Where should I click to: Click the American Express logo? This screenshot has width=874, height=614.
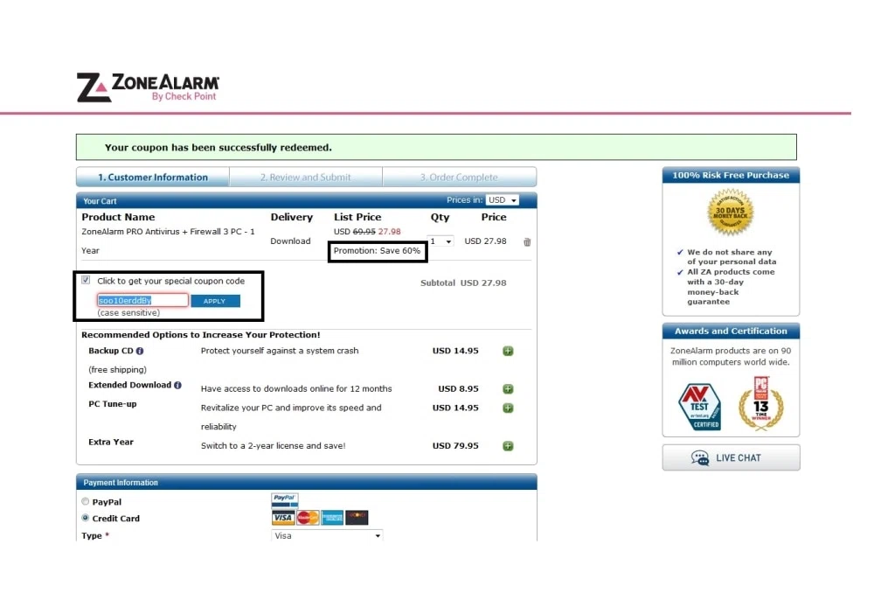click(x=332, y=518)
